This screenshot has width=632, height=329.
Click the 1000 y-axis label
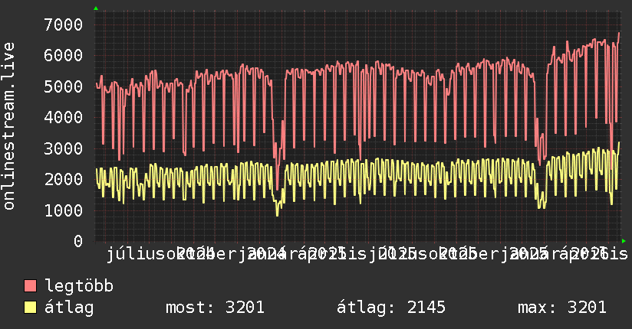tap(64, 210)
